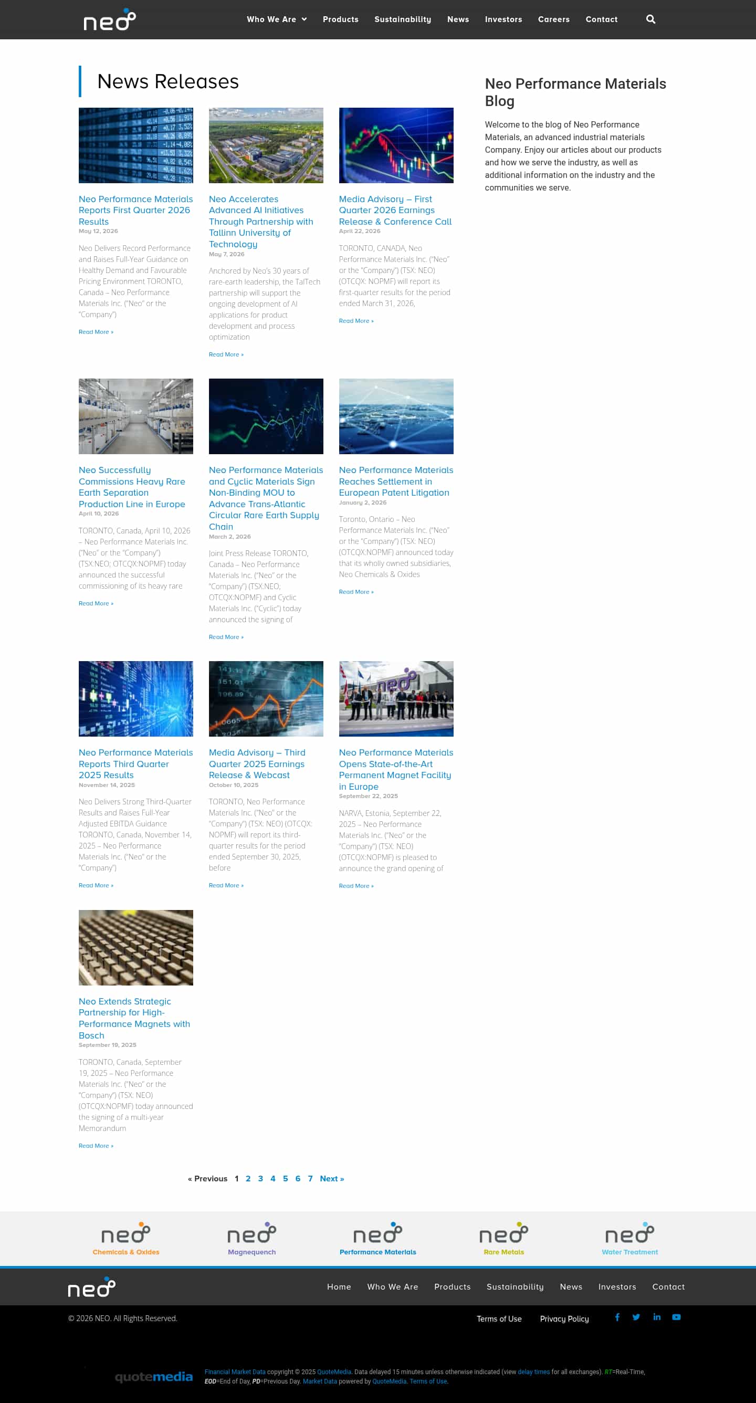Click the orange line chart thumbnail

click(266, 699)
